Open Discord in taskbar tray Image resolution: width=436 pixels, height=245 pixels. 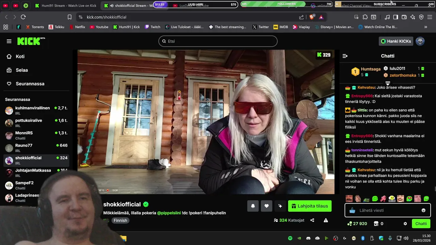(308, 238)
